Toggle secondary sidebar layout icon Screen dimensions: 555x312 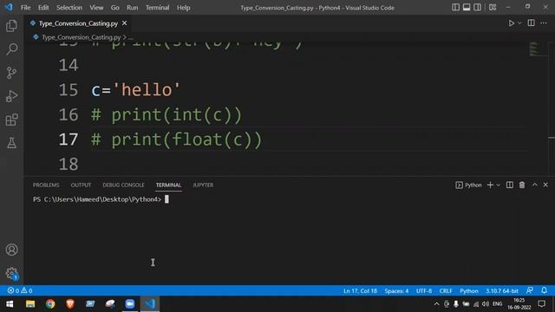click(477, 7)
